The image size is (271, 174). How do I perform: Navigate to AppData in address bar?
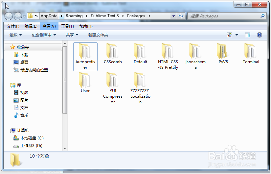(49, 16)
